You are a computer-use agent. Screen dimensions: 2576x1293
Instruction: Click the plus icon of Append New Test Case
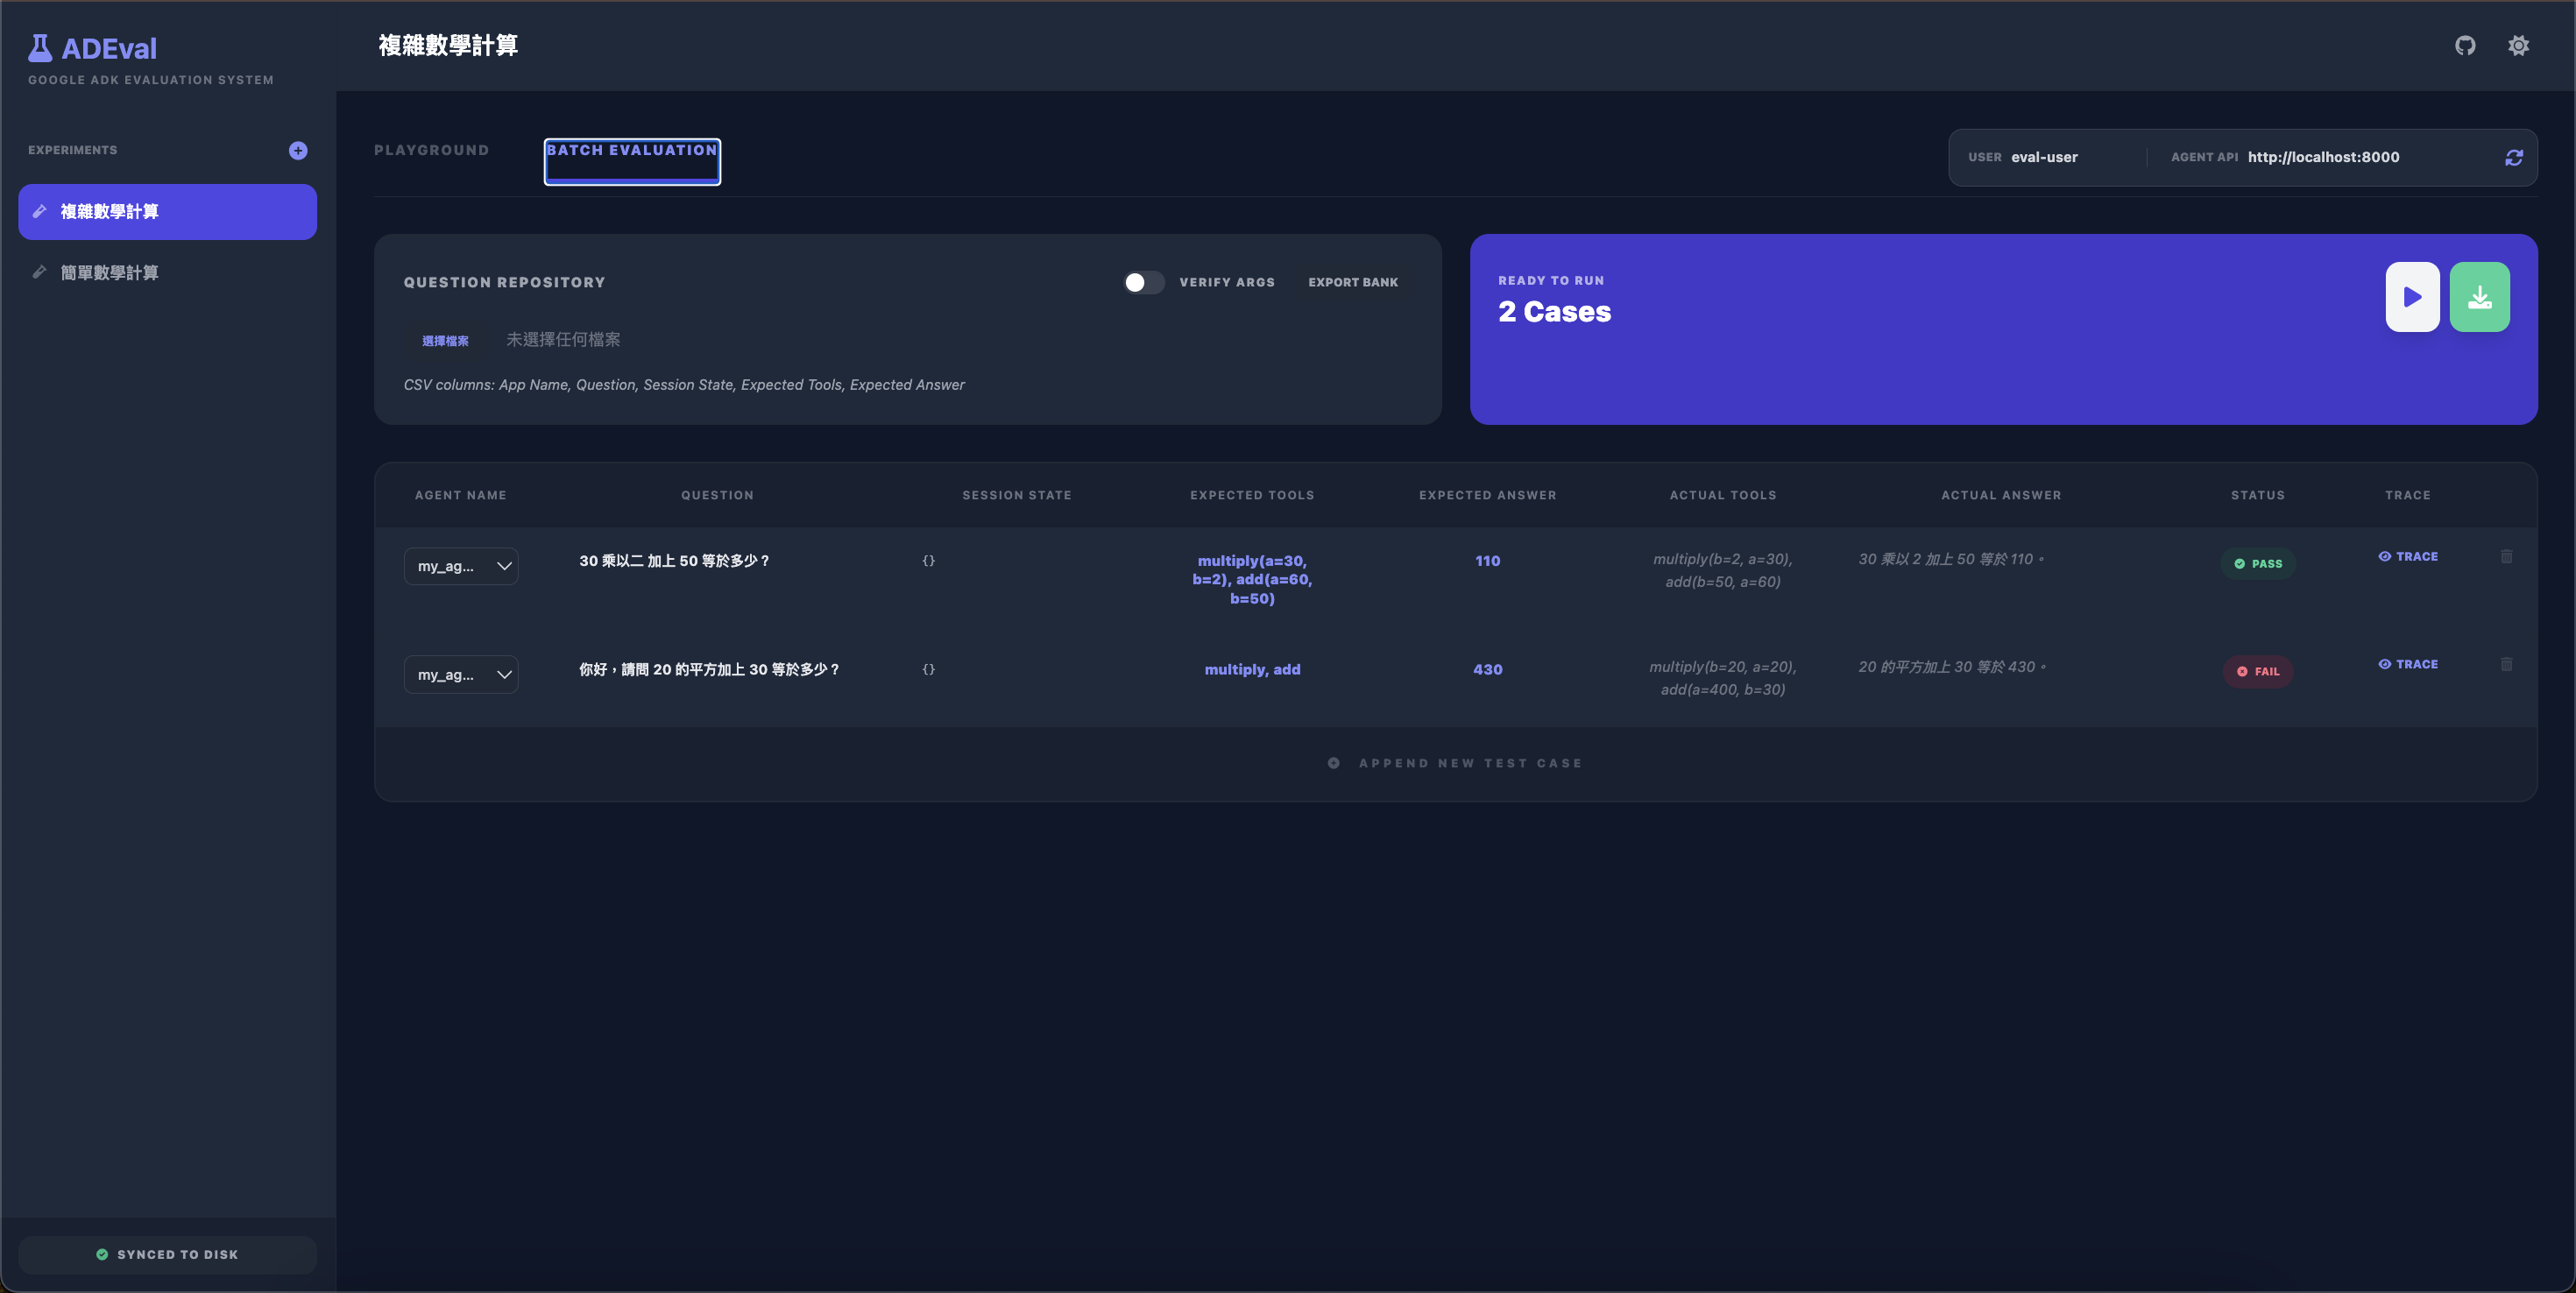(1333, 763)
